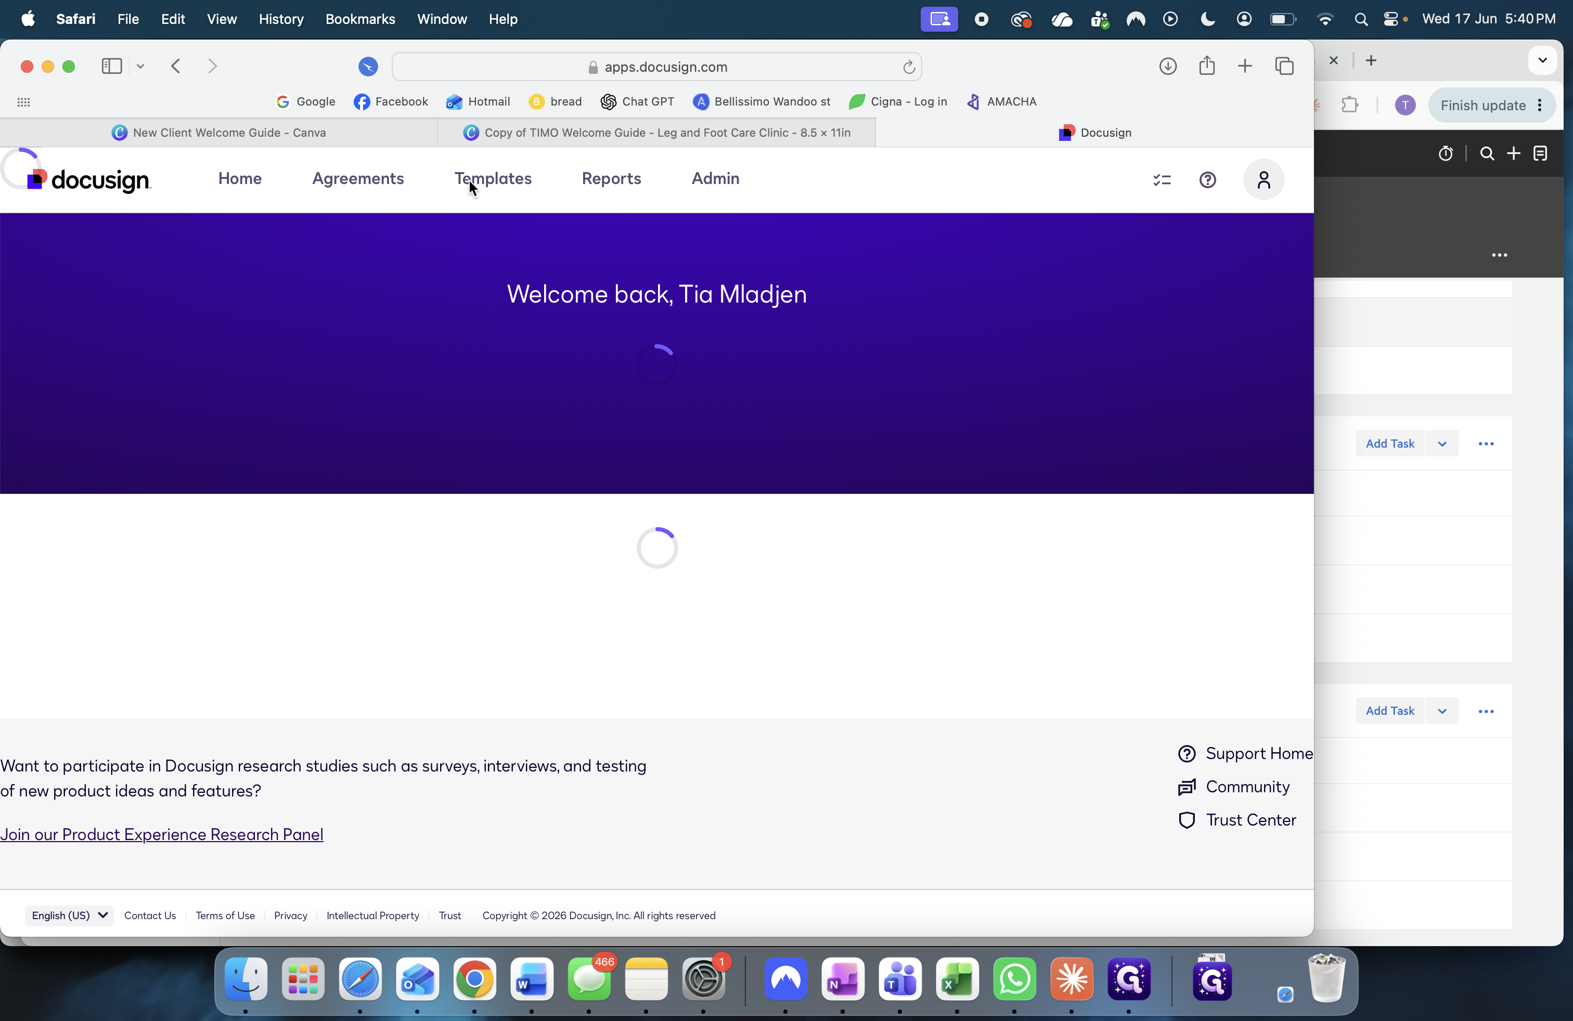This screenshot has height=1021, width=1573.
Task: Open Reports nav tab
Action: (x=611, y=178)
